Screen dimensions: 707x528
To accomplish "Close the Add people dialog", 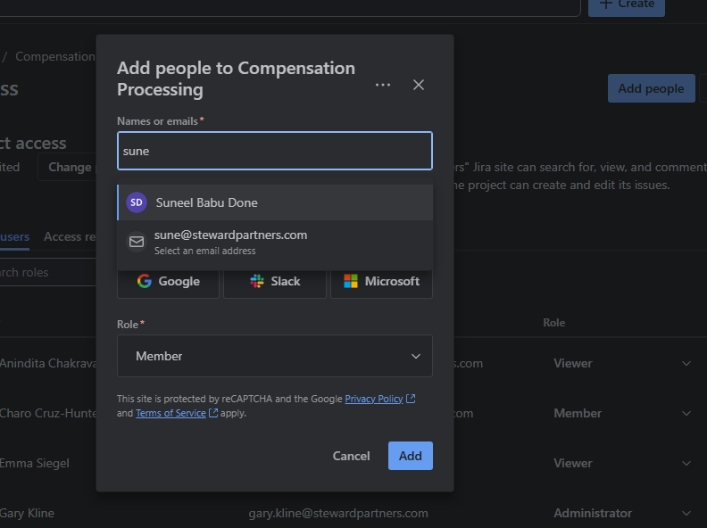I will coord(419,85).
